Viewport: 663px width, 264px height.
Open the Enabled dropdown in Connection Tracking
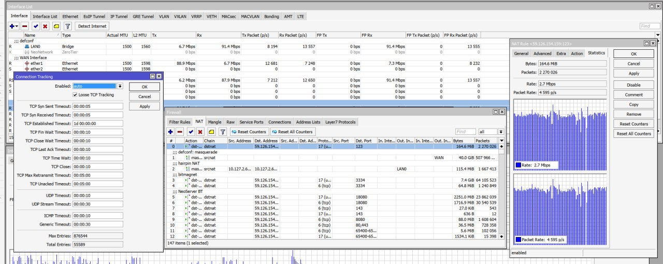coord(120,86)
